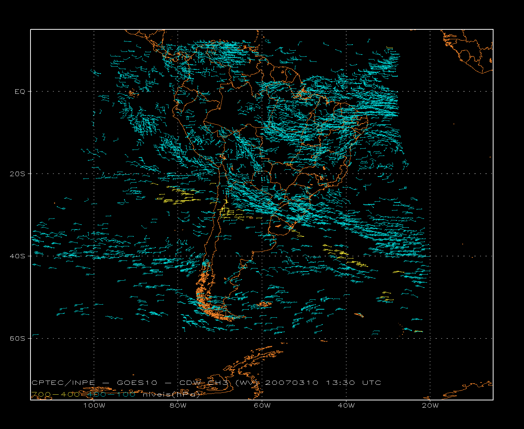Click the '13:30 UTC' time text

tap(354, 382)
